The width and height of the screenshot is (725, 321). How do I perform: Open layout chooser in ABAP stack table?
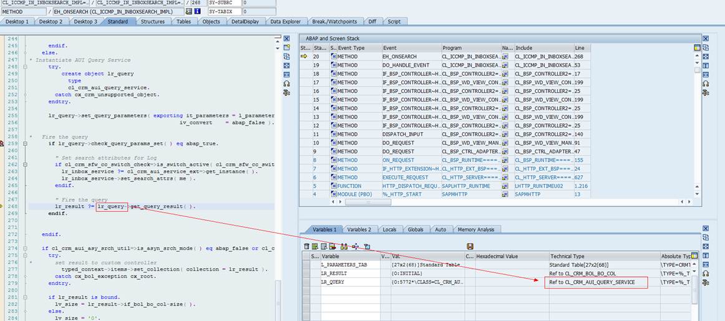697,47
